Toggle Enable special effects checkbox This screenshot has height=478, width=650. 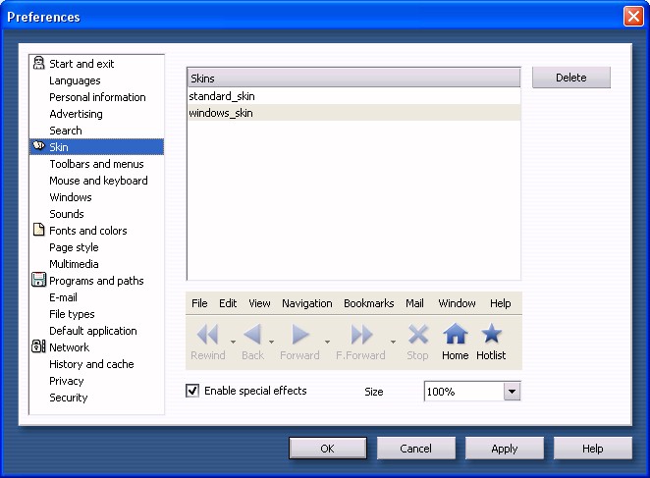click(192, 391)
